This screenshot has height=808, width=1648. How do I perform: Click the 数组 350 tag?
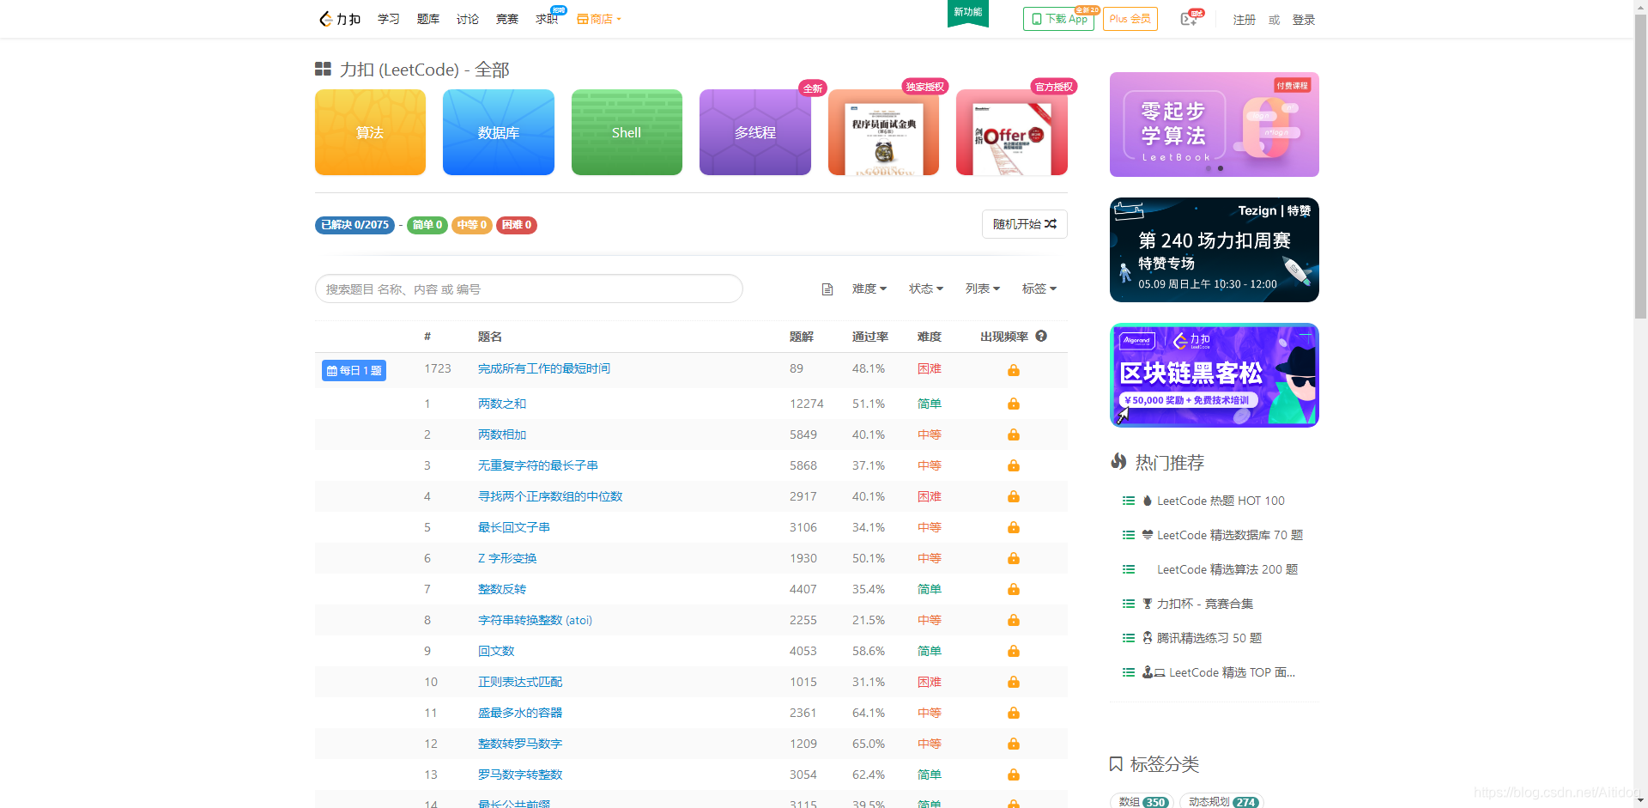click(1142, 801)
